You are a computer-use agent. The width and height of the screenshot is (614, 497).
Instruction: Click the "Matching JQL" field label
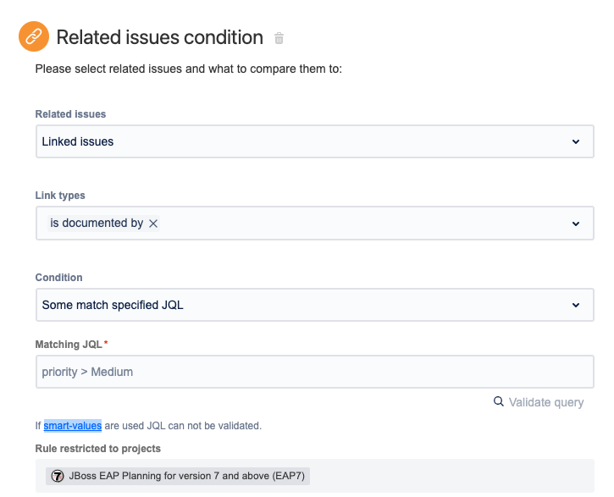(x=69, y=345)
